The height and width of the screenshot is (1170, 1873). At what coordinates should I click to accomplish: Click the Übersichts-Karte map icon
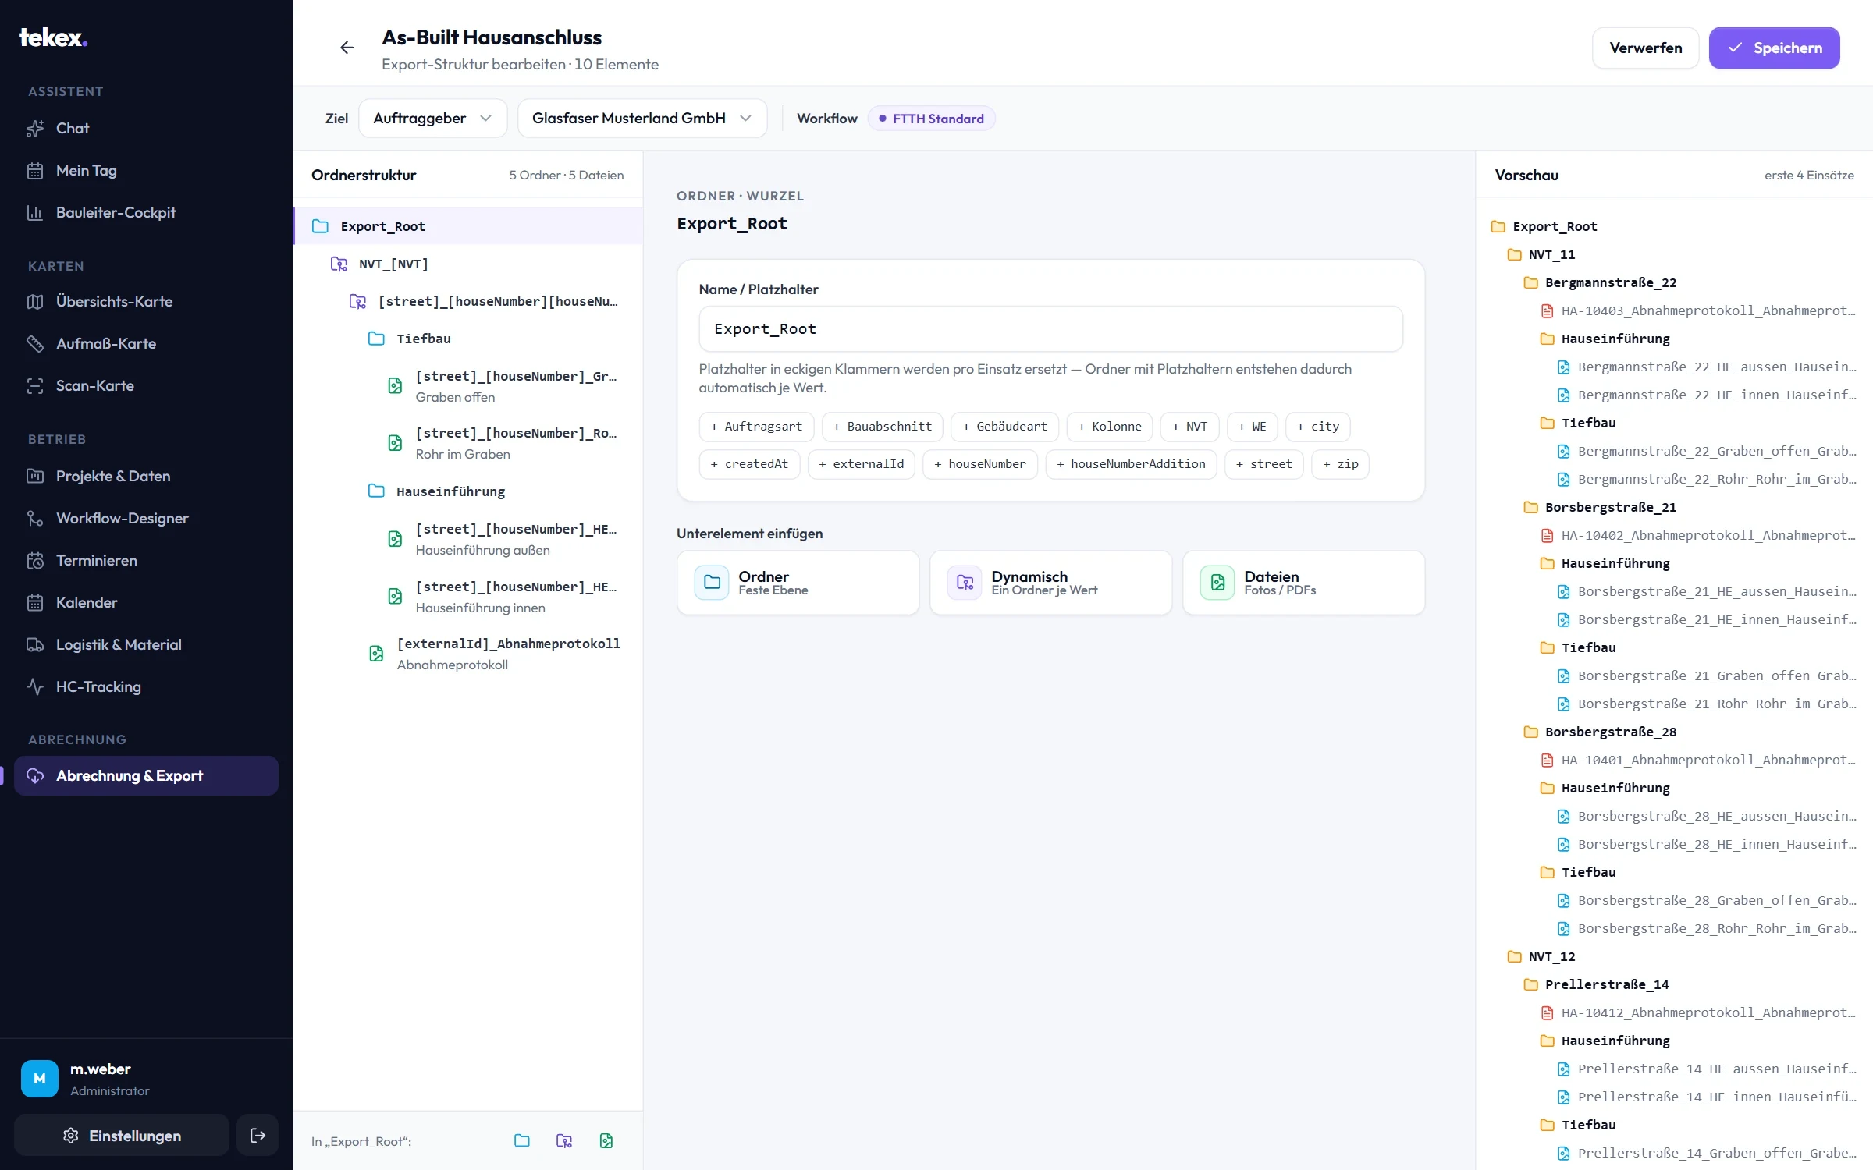click(x=35, y=302)
